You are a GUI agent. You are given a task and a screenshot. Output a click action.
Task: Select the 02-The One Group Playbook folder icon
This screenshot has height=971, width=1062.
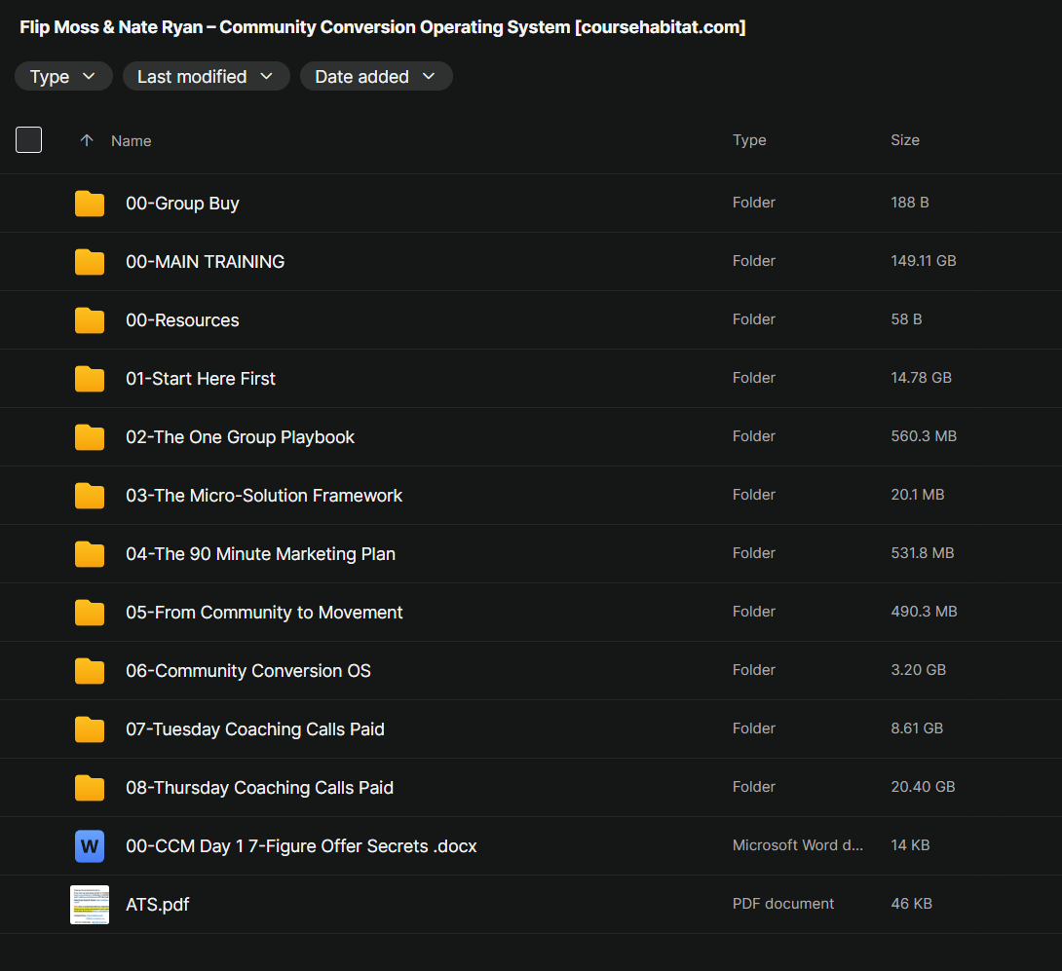(90, 436)
